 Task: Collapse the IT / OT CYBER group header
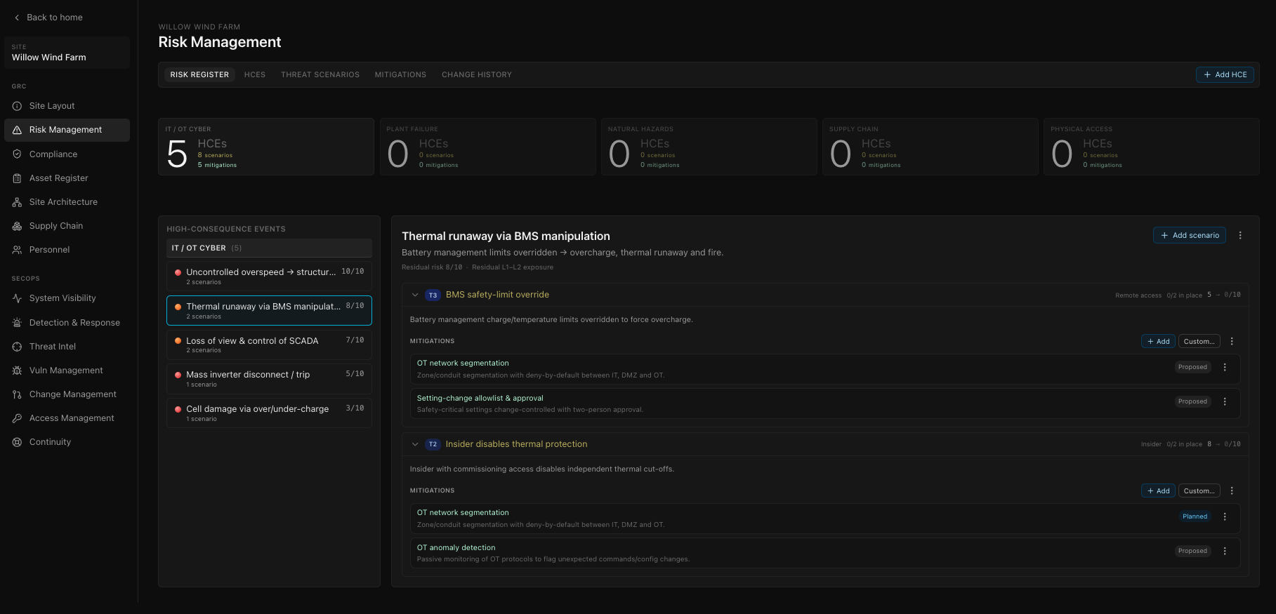click(x=269, y=248)
